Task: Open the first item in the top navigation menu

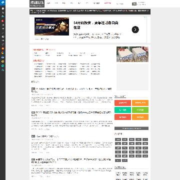Action: [48, 3]
